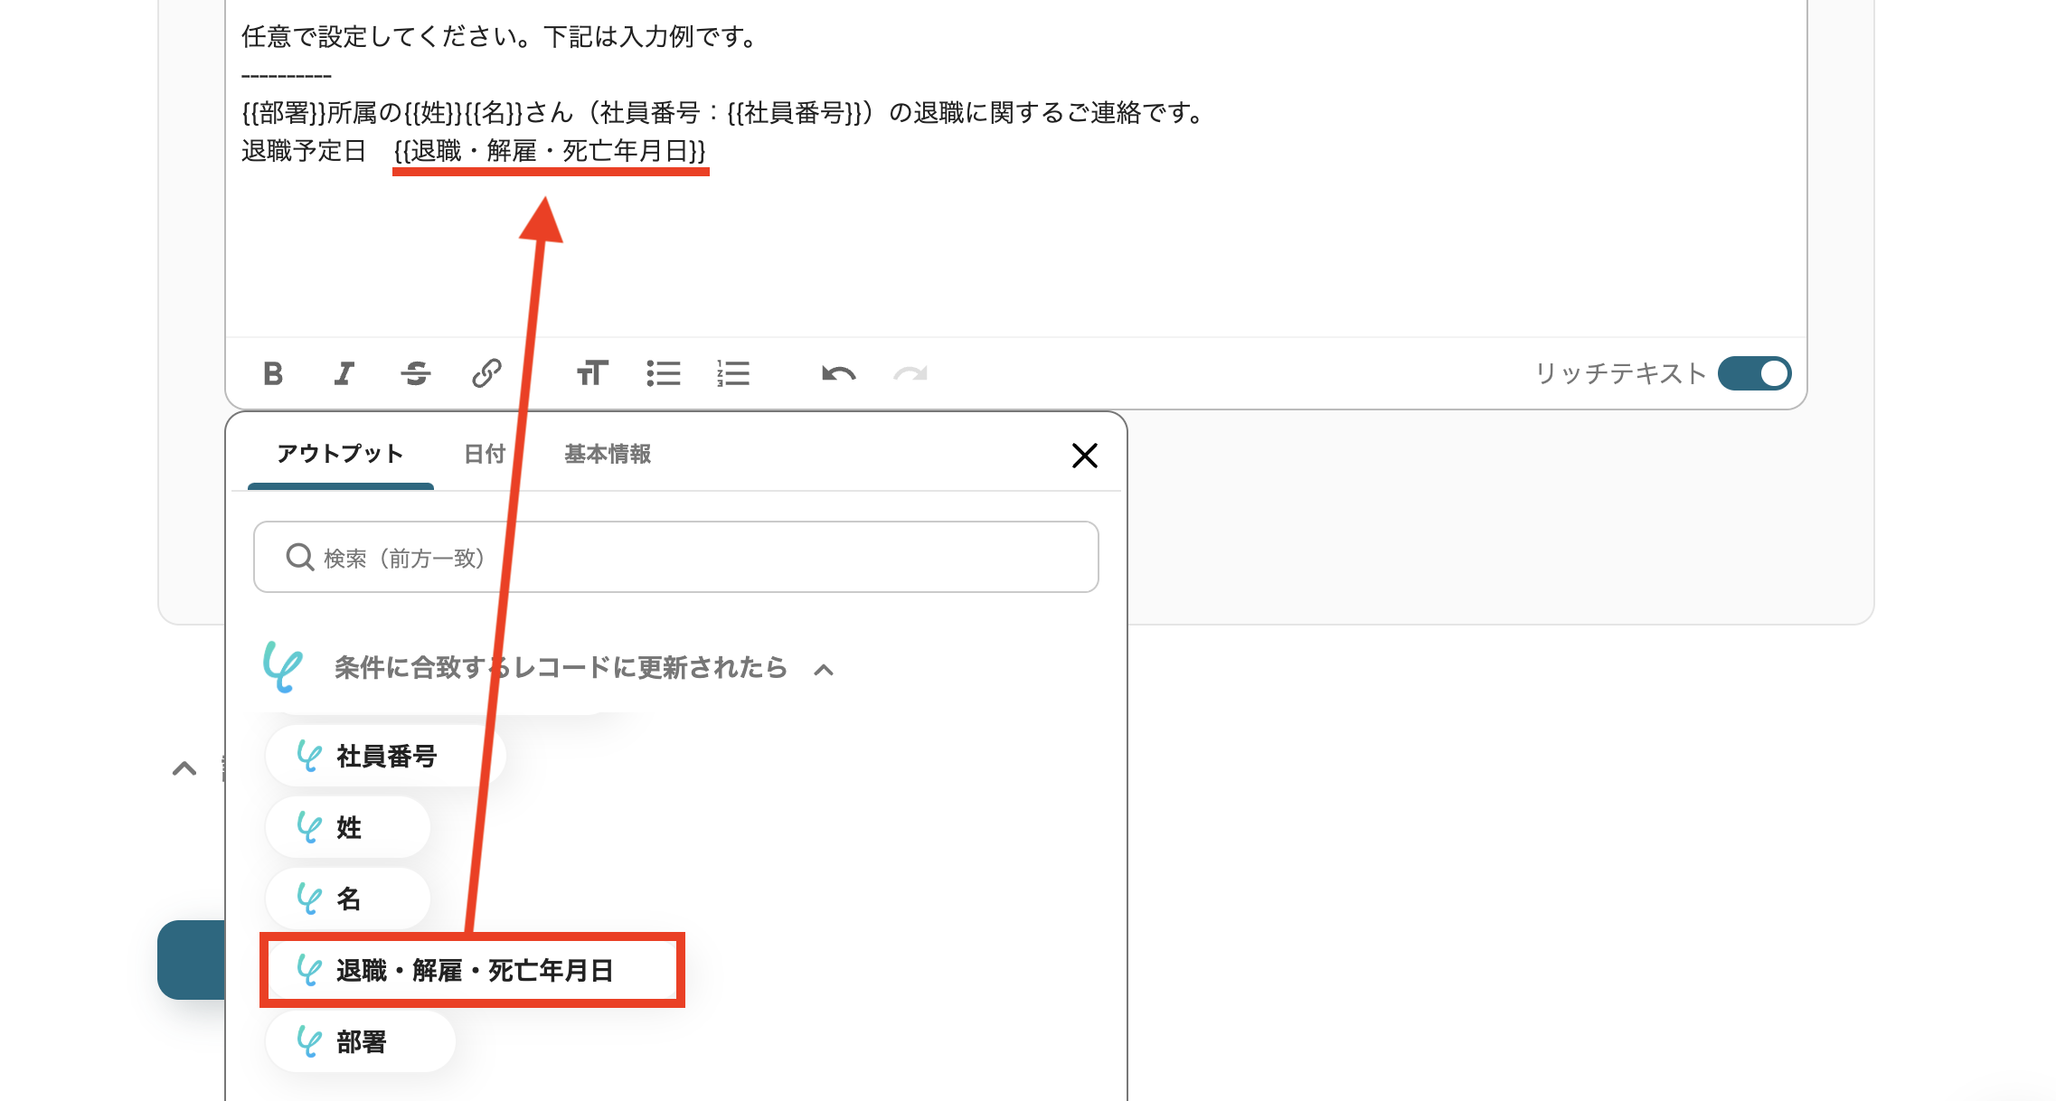
Task: Collapse the 条件に合致するレコードに更新されたら section
Action: pos(823,670)
